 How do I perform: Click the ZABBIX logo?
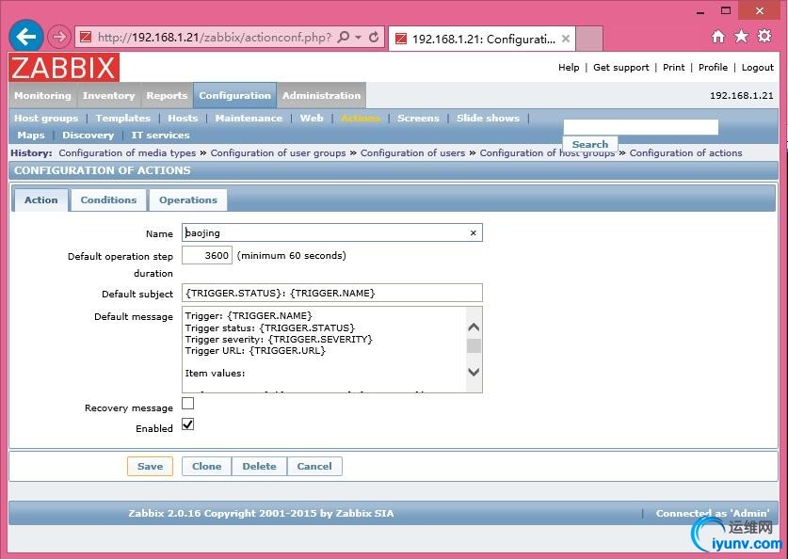[x=64, y=68]
